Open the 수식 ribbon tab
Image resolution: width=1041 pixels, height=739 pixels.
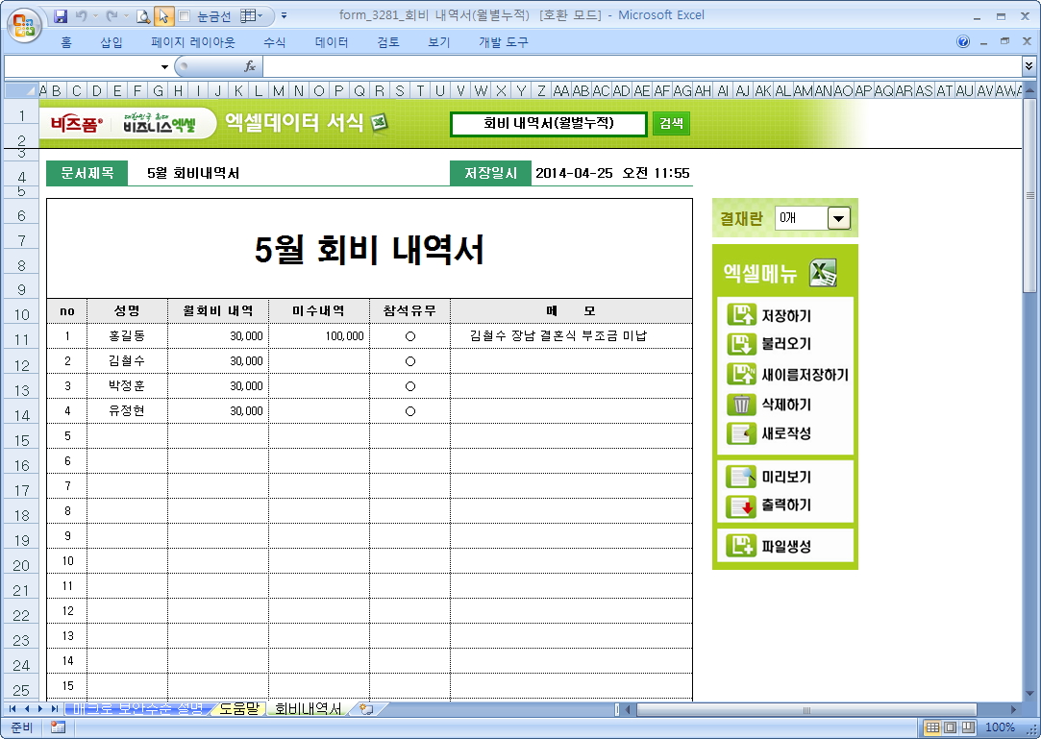(274, 42)
